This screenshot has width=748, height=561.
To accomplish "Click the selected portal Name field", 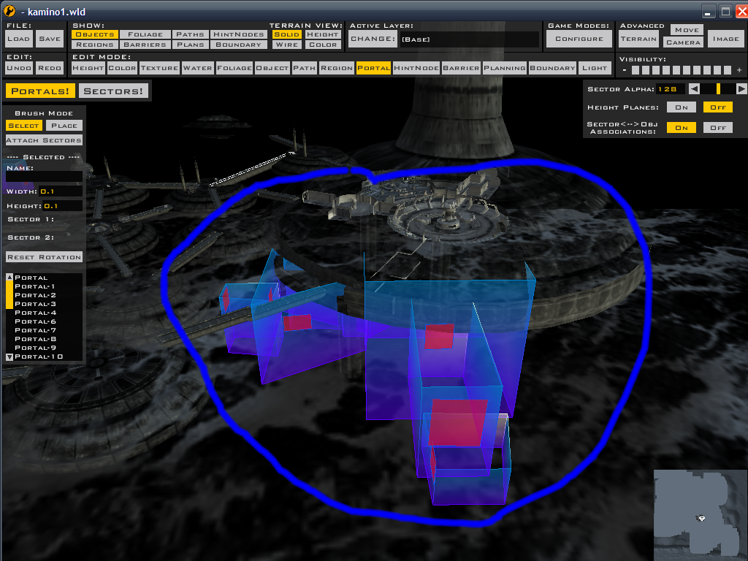I will (x=44, y=177).
